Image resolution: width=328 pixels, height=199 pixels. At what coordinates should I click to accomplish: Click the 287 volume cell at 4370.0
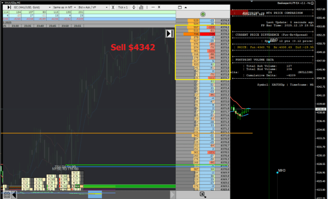pyautogui.click(x=195, y=169)
